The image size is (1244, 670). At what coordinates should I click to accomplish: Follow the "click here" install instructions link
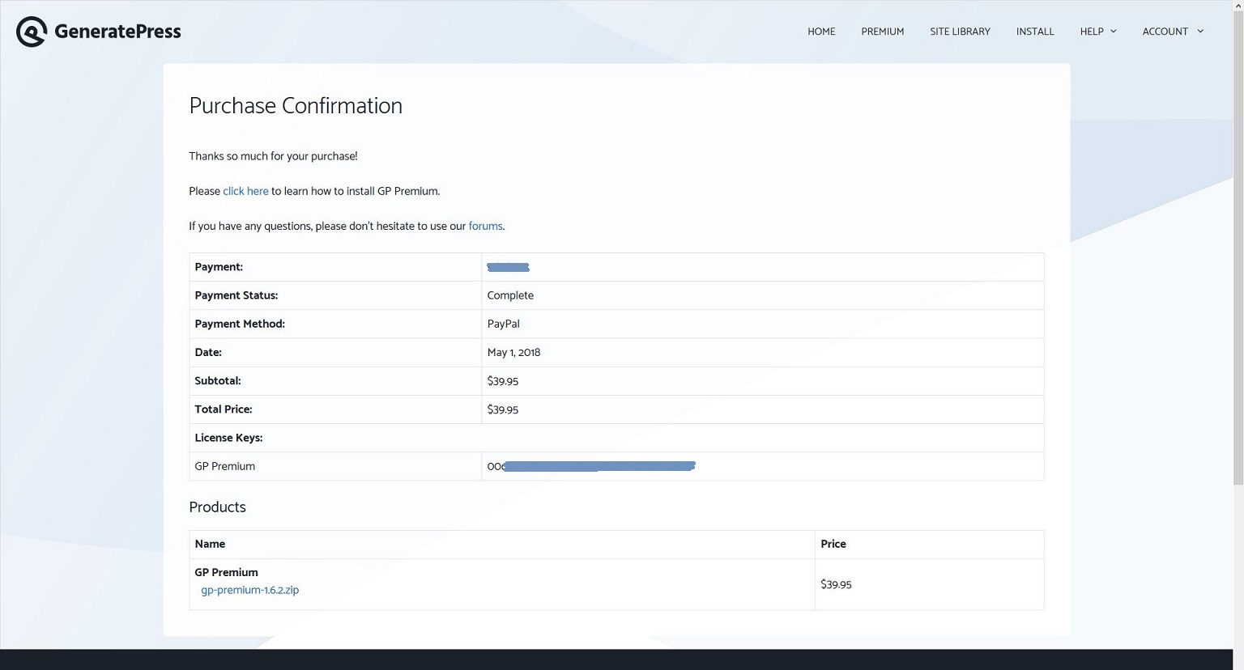coord(245,192)
